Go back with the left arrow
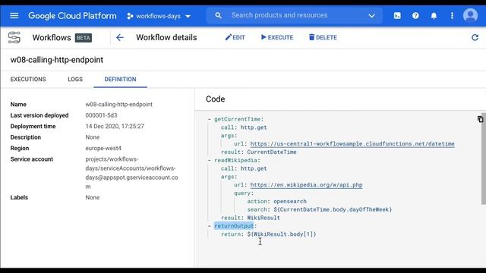 pos(120,37)
